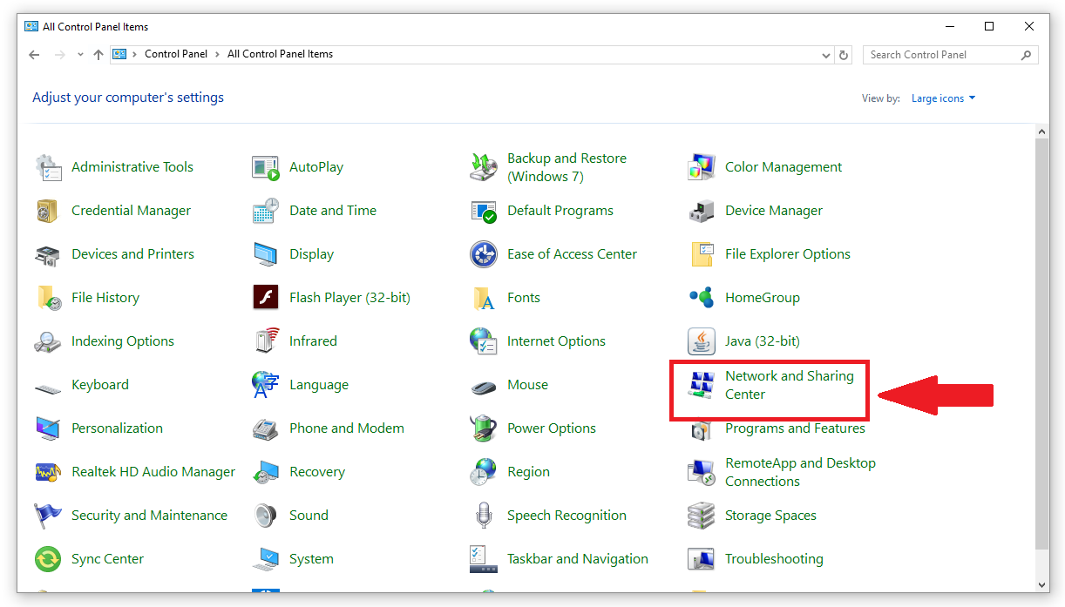
Task: Expand the chevron before Control Panel breadcrumb
Action: click(135, 54)
